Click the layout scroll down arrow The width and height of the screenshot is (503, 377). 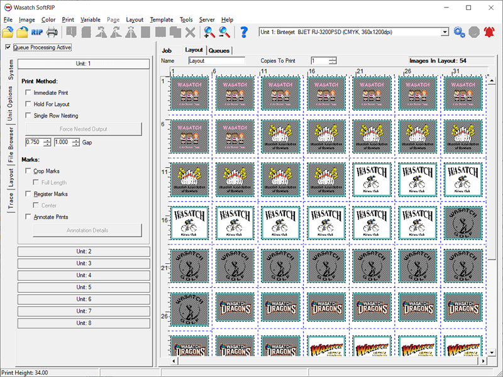pos(492,352)
